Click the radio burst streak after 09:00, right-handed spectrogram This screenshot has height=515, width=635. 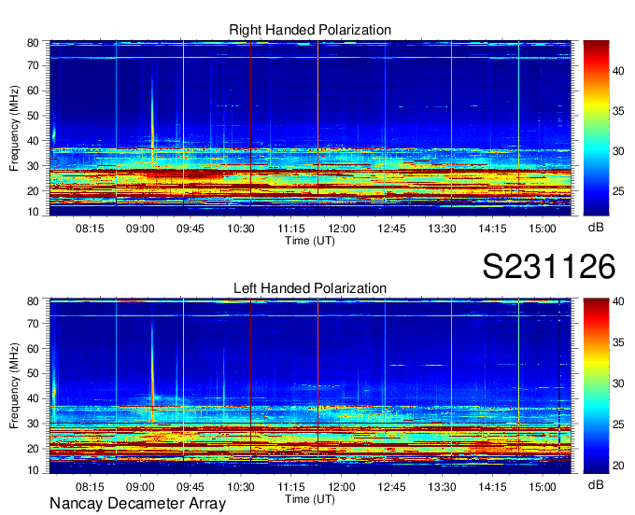[x=152, y=118]
